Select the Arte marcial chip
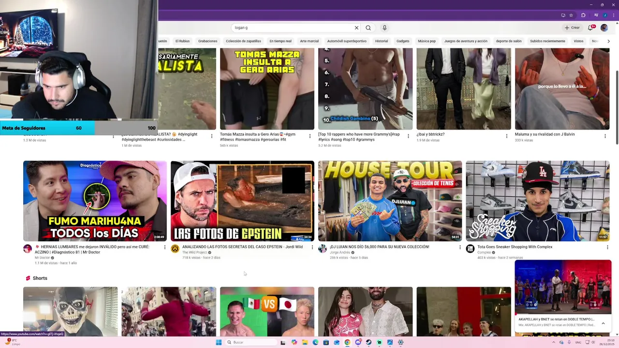Image resolution: width=619 pixels, height=348 pixels. tap(309, 41)
